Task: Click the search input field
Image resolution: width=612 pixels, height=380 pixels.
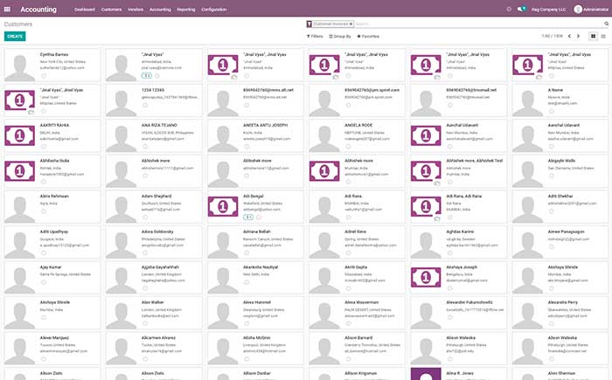Action: 478,24
